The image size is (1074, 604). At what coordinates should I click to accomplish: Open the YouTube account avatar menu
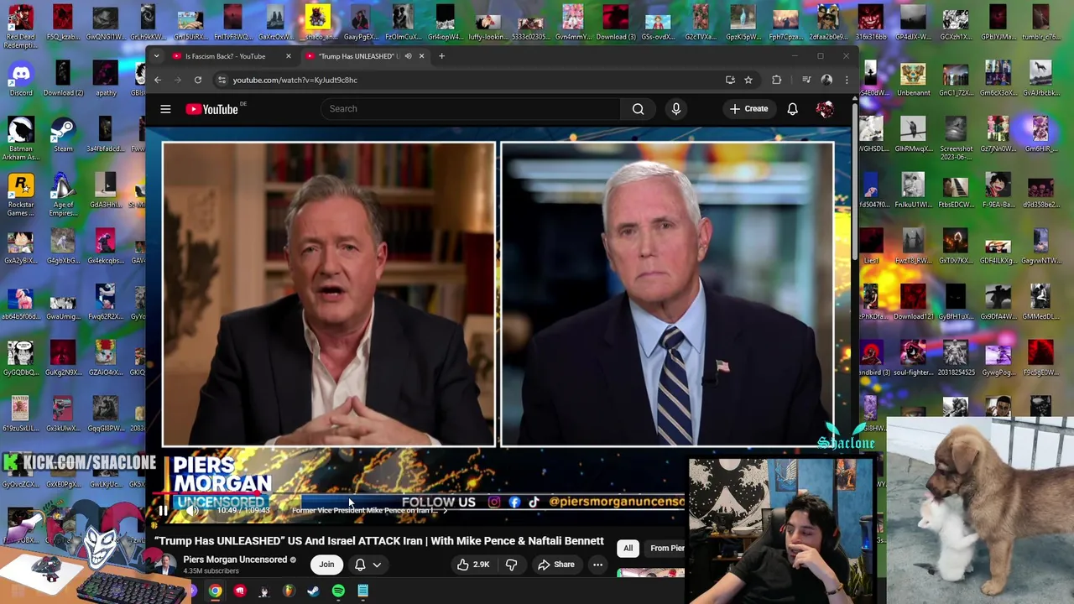coord(825,109)
